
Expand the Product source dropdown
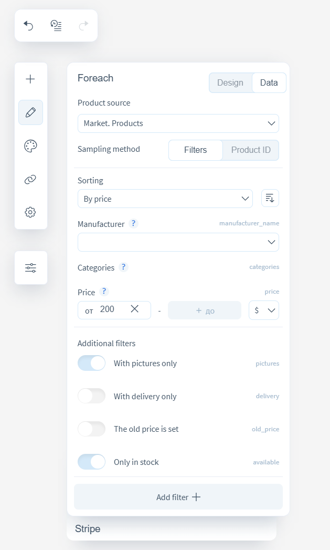click(x=178, y=123)
